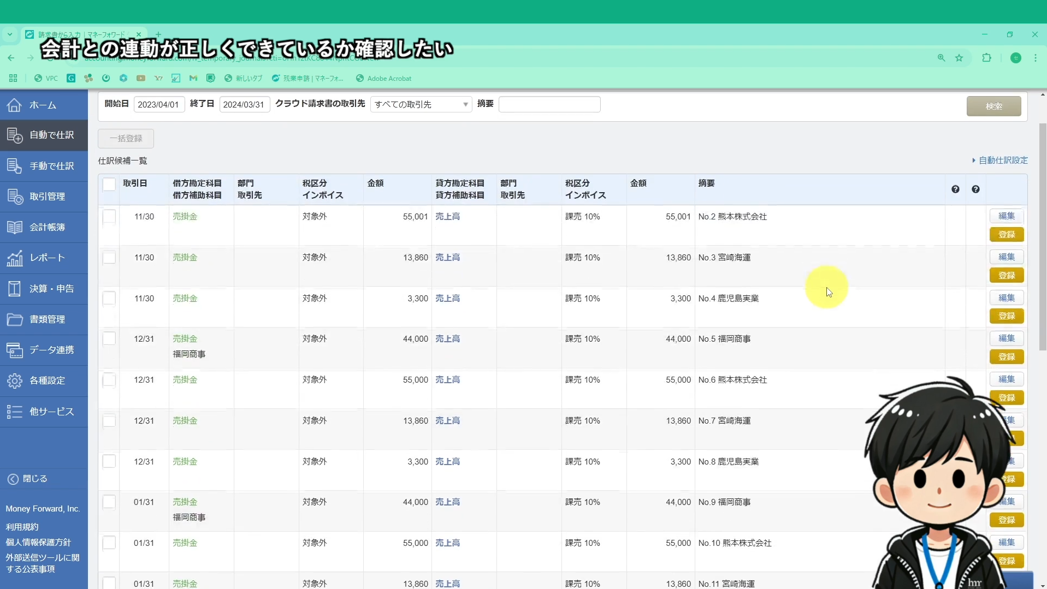The height and width of the screenshot is (589, 1047).
Task: Click the レポート chart icon
Action: click(x=15, y=258)
